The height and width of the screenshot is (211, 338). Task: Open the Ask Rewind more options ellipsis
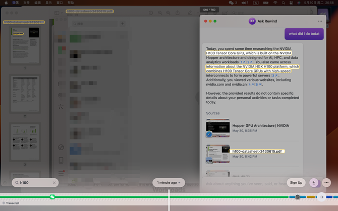coord(320,21)
